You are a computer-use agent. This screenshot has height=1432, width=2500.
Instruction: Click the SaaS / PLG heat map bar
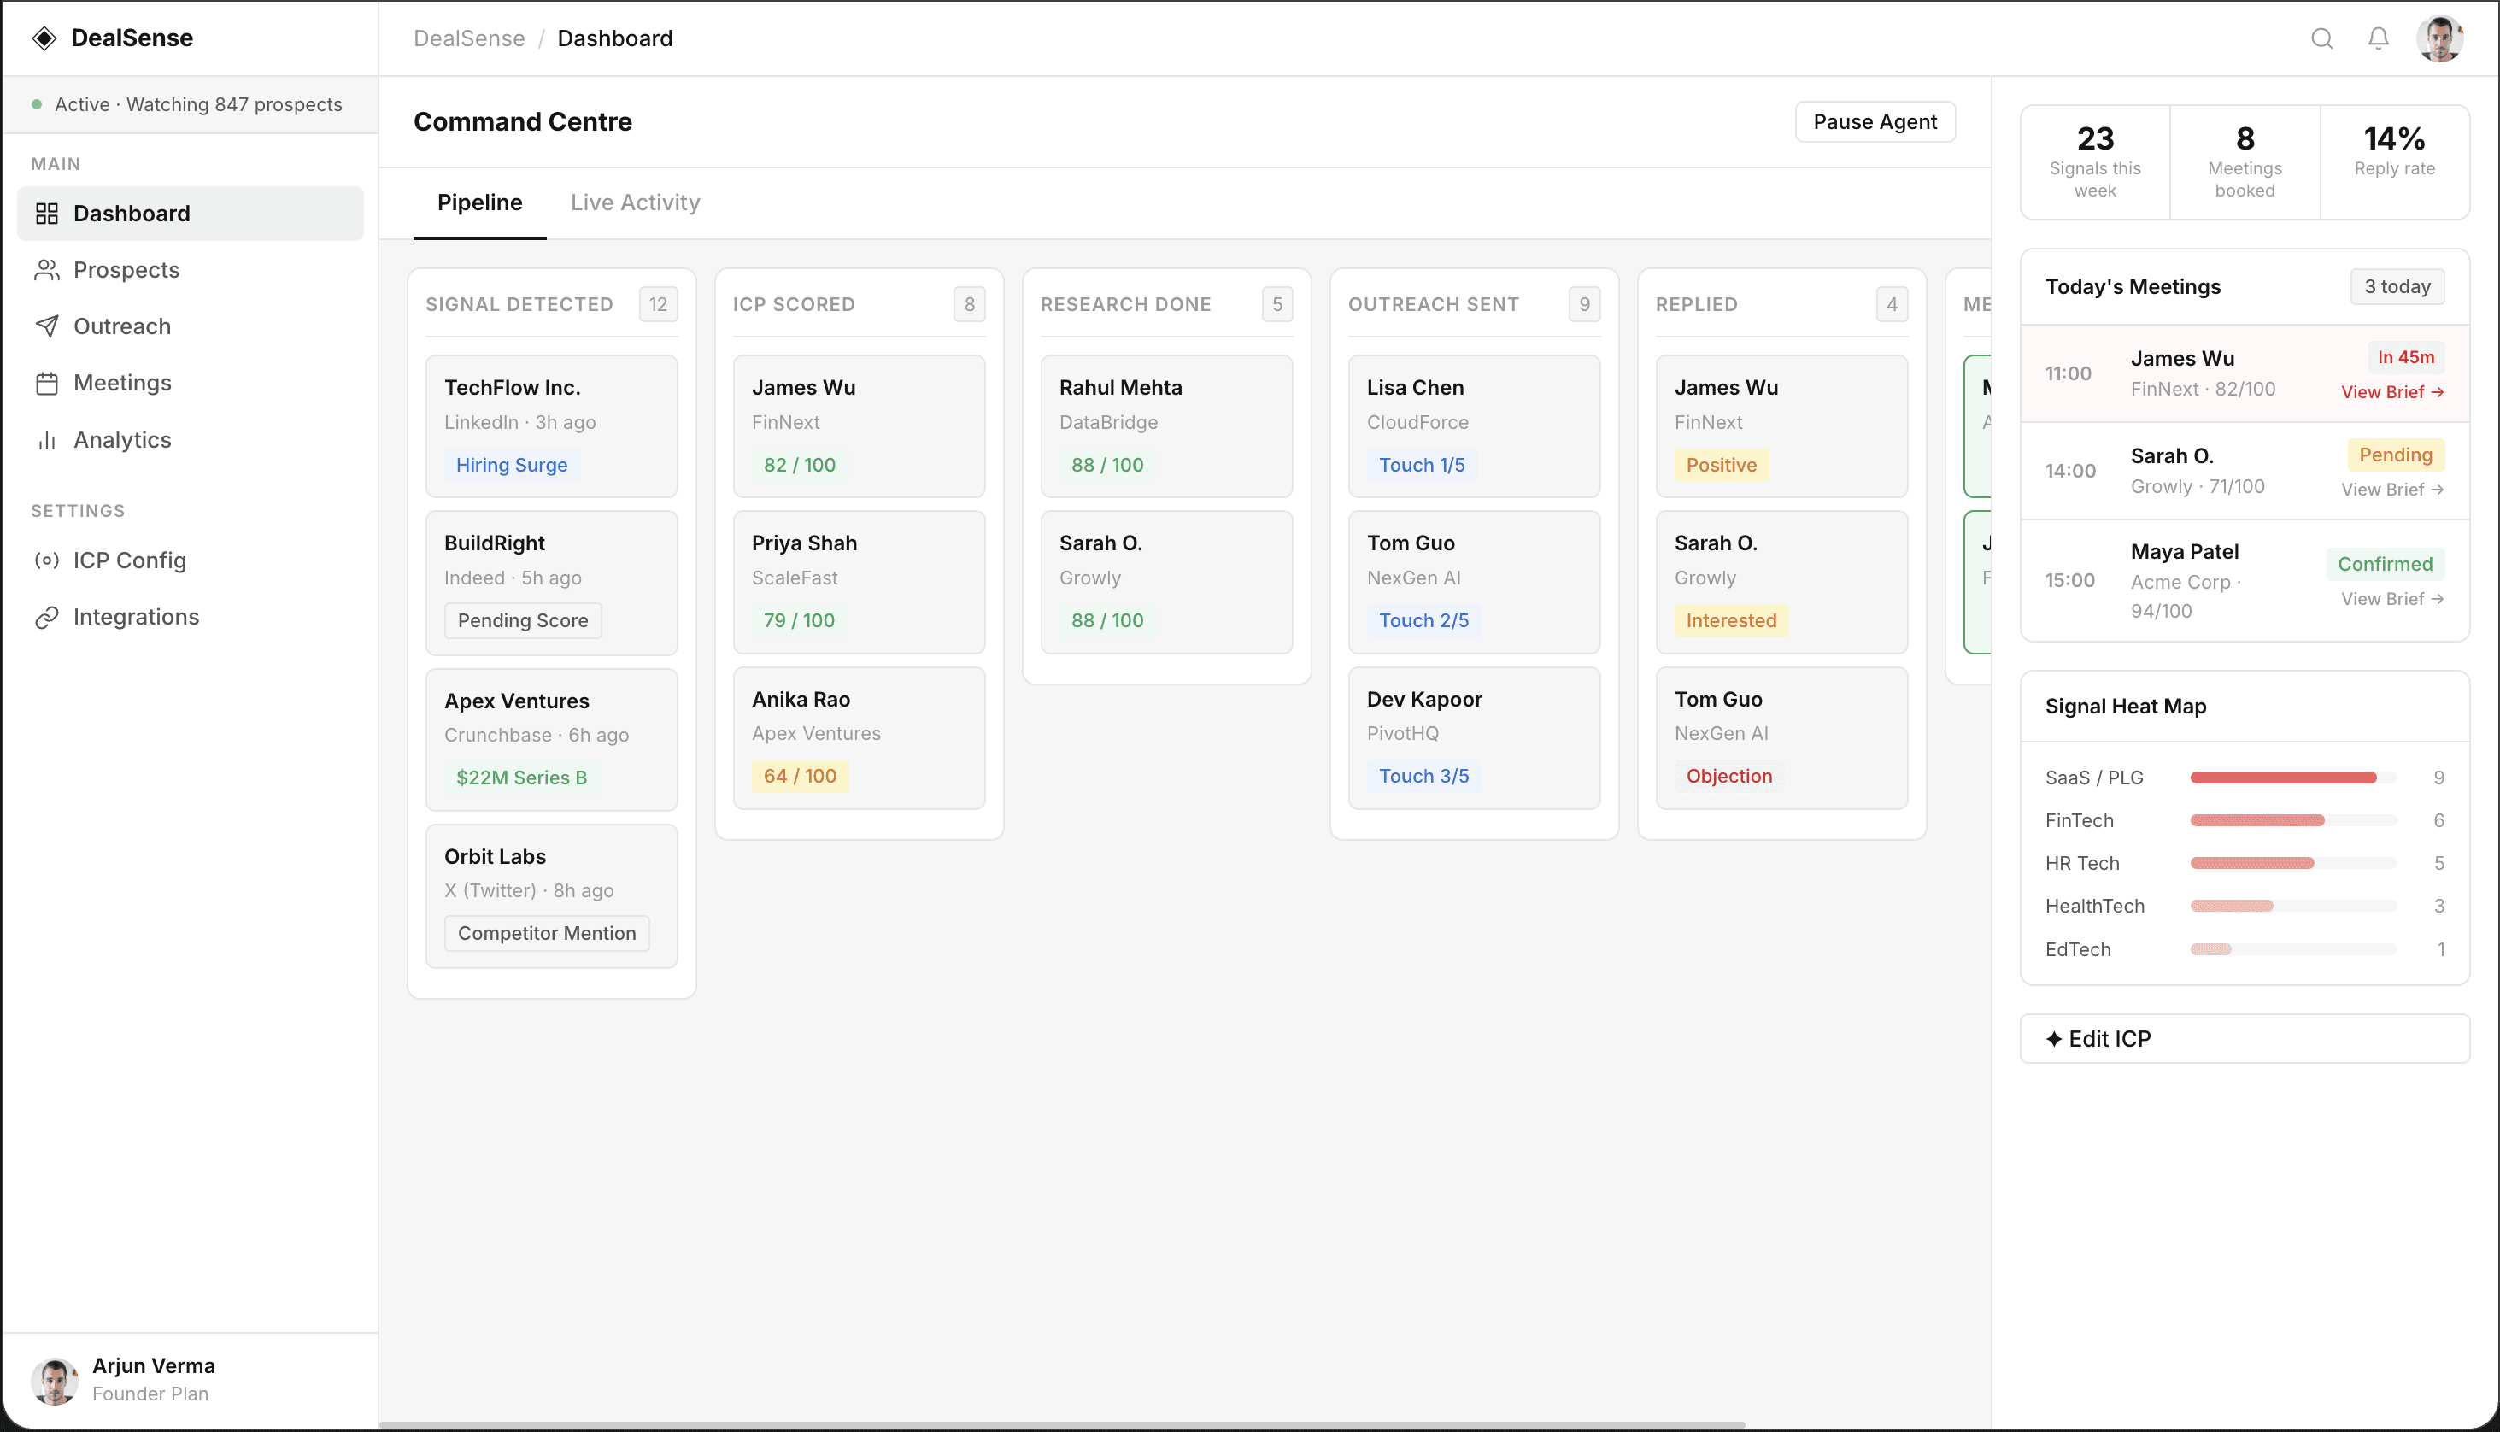tap(2283, 778)
